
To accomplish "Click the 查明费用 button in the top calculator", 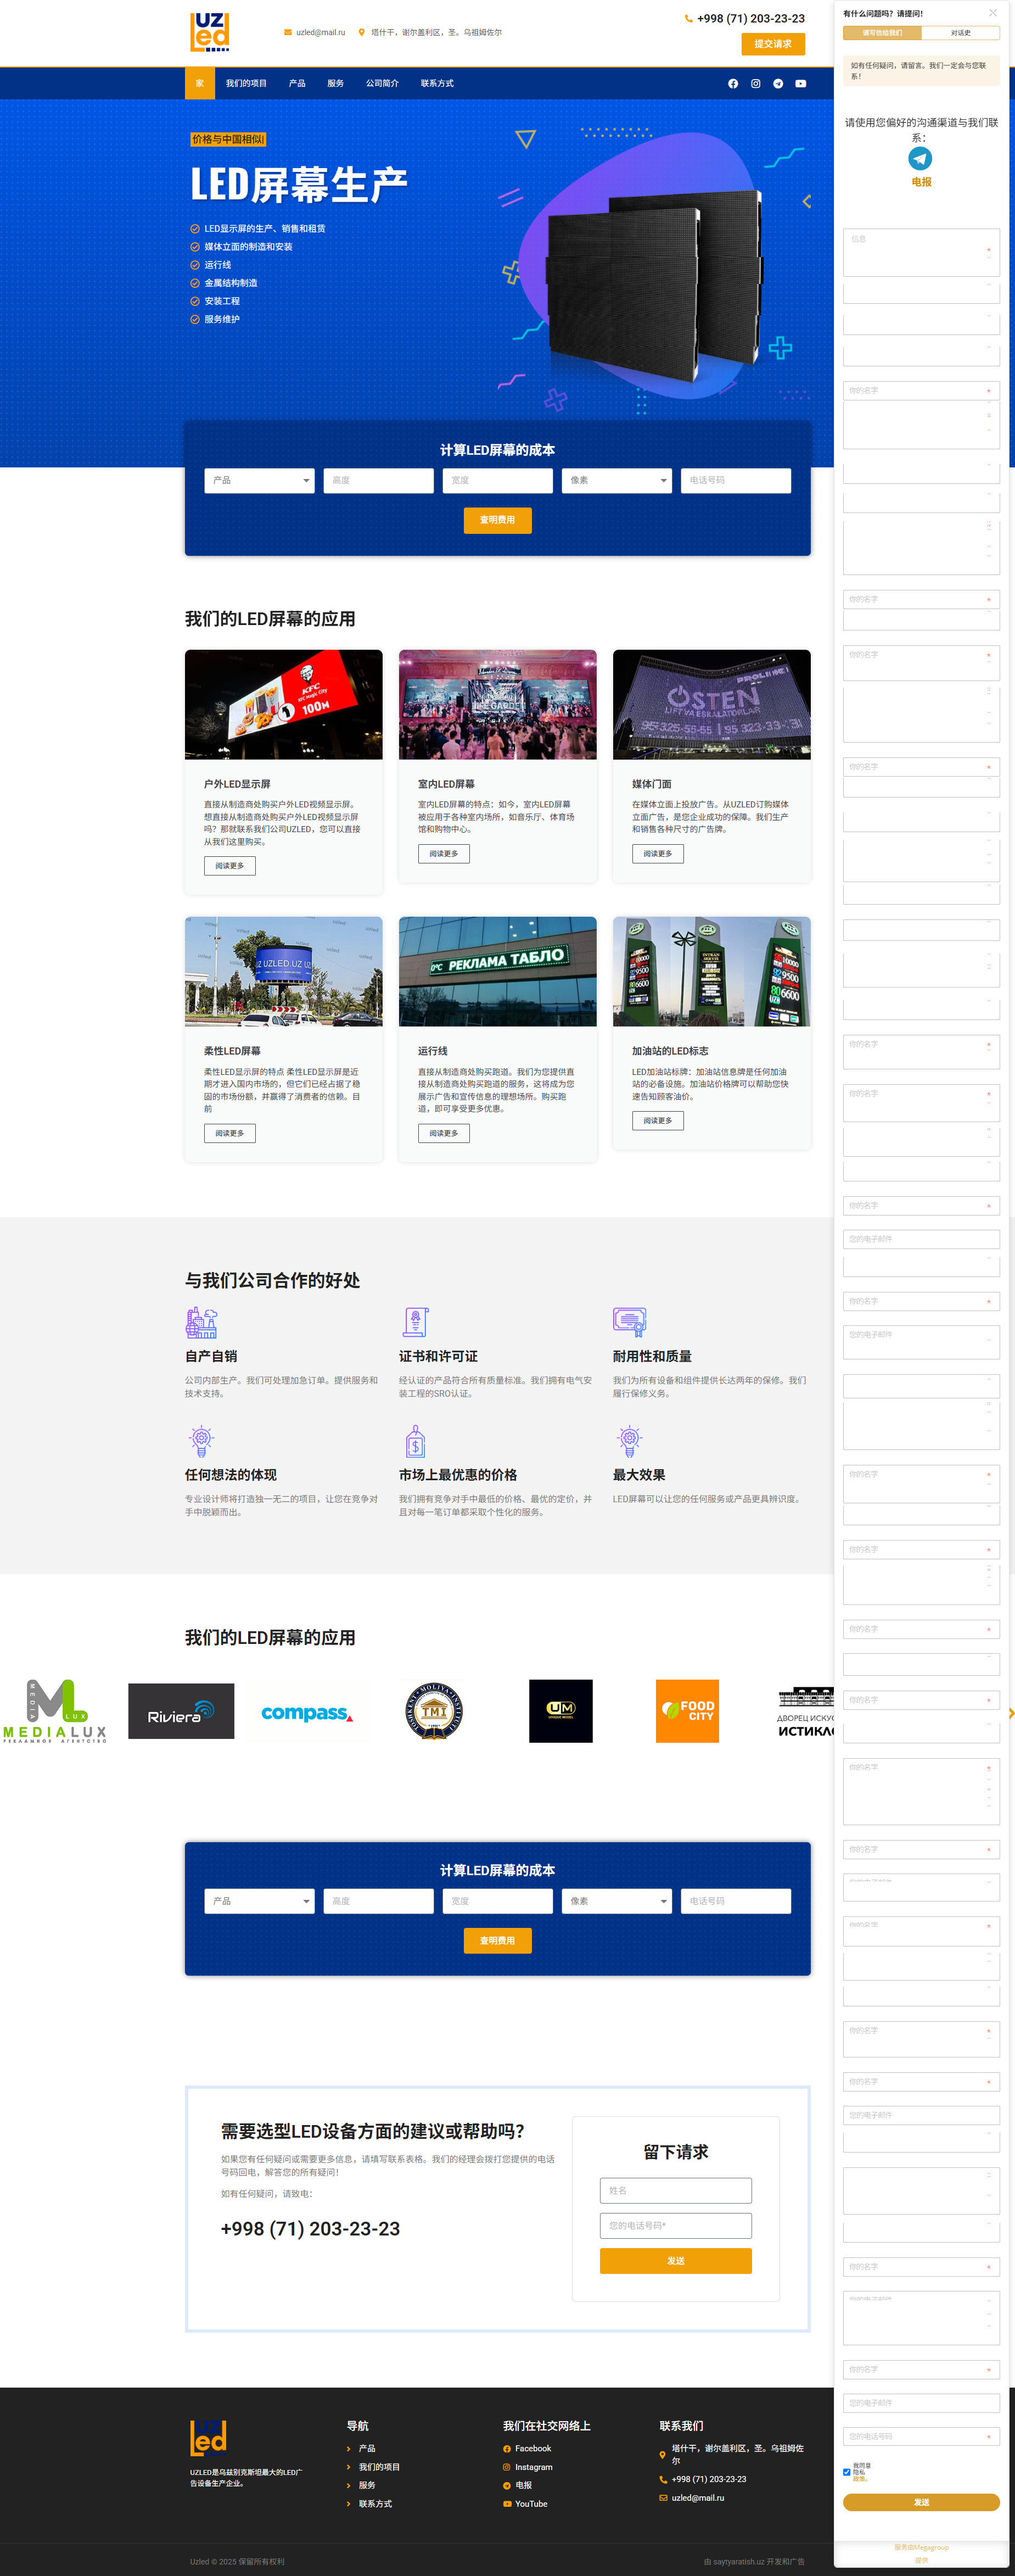I will point(497,520).
